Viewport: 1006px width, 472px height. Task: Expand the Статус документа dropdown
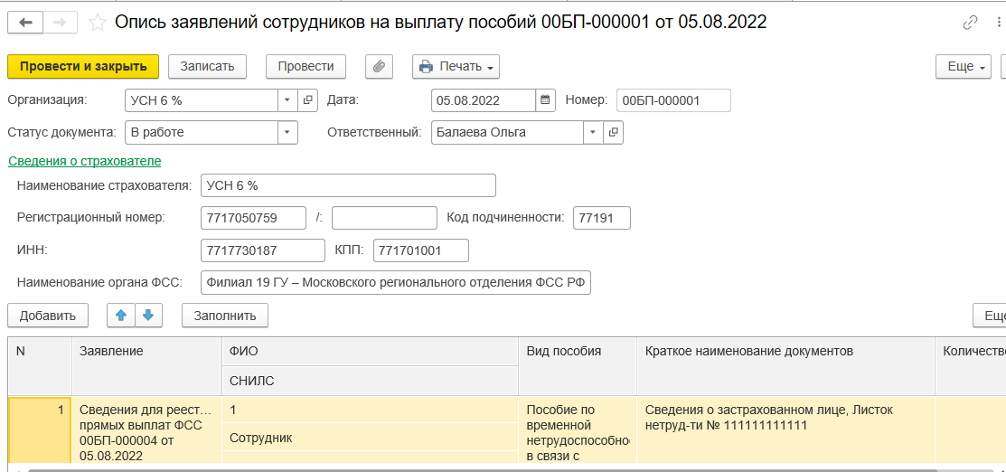[x=287, y=132]
